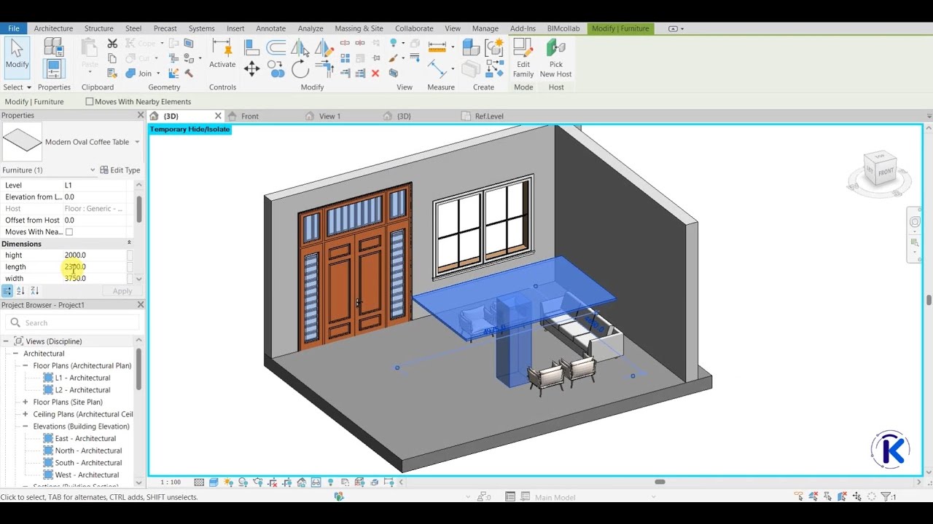Open Edit Family mode
The image size is (933, 524).
point(523,58)
